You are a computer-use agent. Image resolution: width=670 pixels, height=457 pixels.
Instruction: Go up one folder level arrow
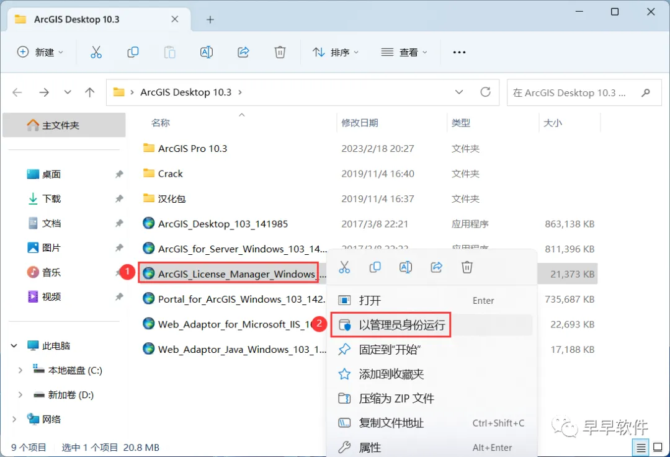pyautogui.click(x=90, y=92)
